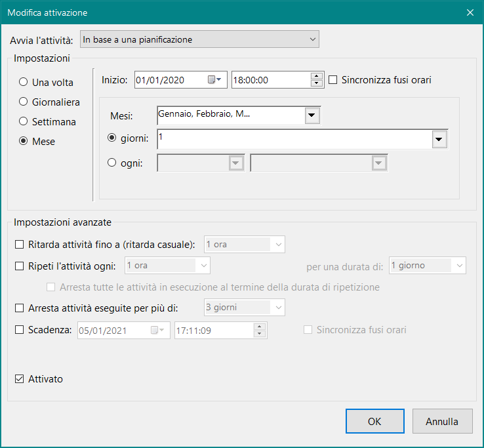Open second ogni dropdown arrow

379,163
